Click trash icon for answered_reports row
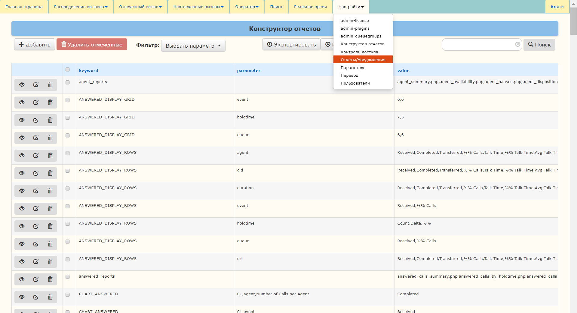The width and height of the screenshot is (577, 313). (x=50, y=279)
